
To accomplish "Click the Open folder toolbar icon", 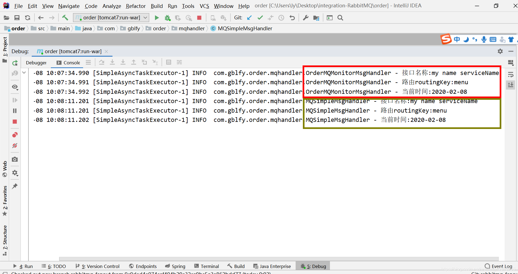I will (6, 18).
